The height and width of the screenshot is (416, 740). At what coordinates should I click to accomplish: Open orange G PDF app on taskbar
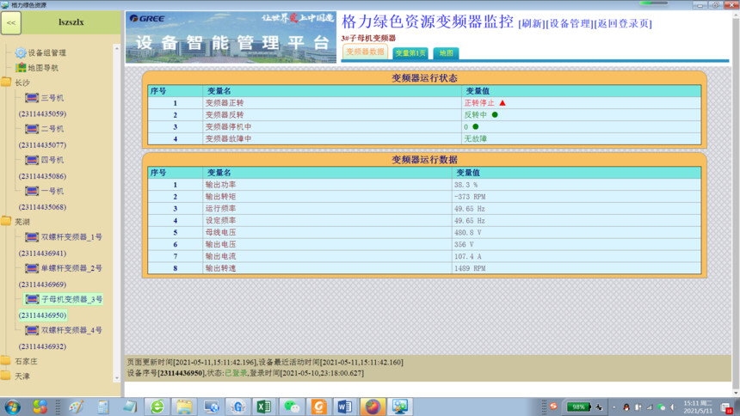tap(318, 407)
